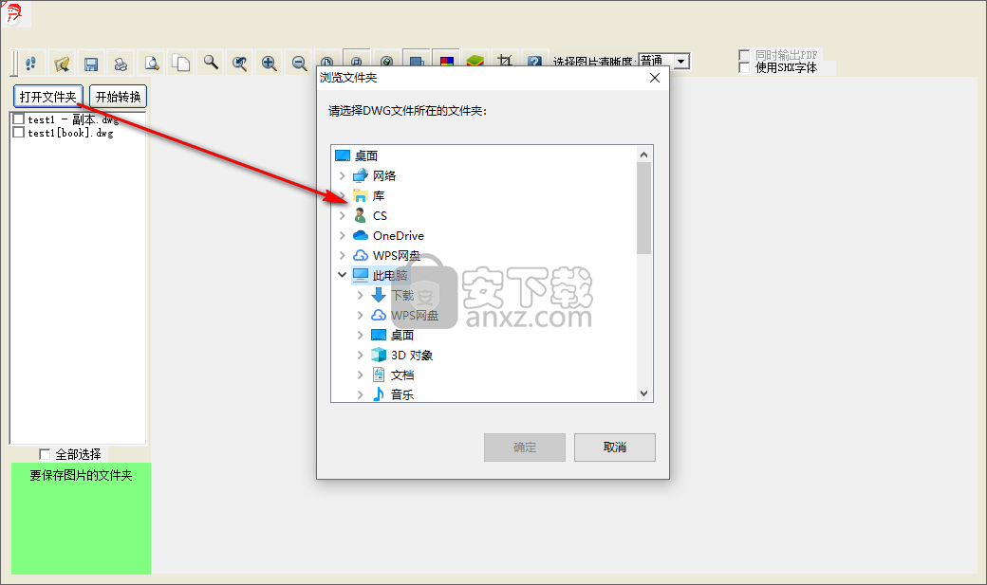
Task: Enable the 同时输出PDF checkbox
Action: point(744,55)
